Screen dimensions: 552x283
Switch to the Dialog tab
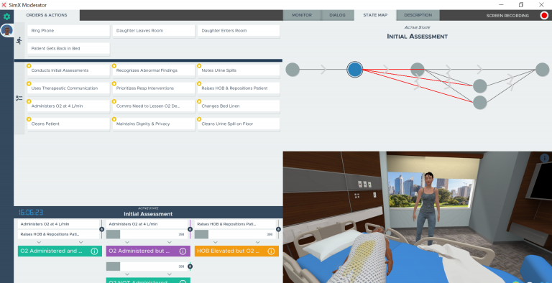337,15
